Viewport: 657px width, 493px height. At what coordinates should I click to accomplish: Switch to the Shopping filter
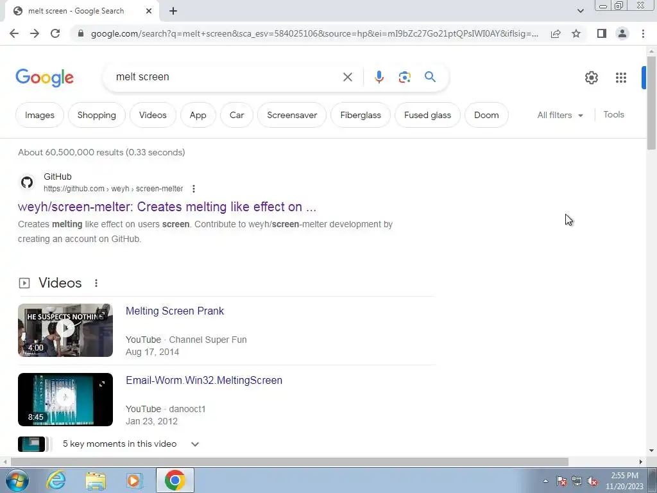tap(97, 116)
